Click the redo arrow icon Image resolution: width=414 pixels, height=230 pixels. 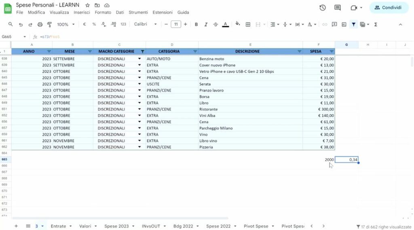click(x=30, y=25)
